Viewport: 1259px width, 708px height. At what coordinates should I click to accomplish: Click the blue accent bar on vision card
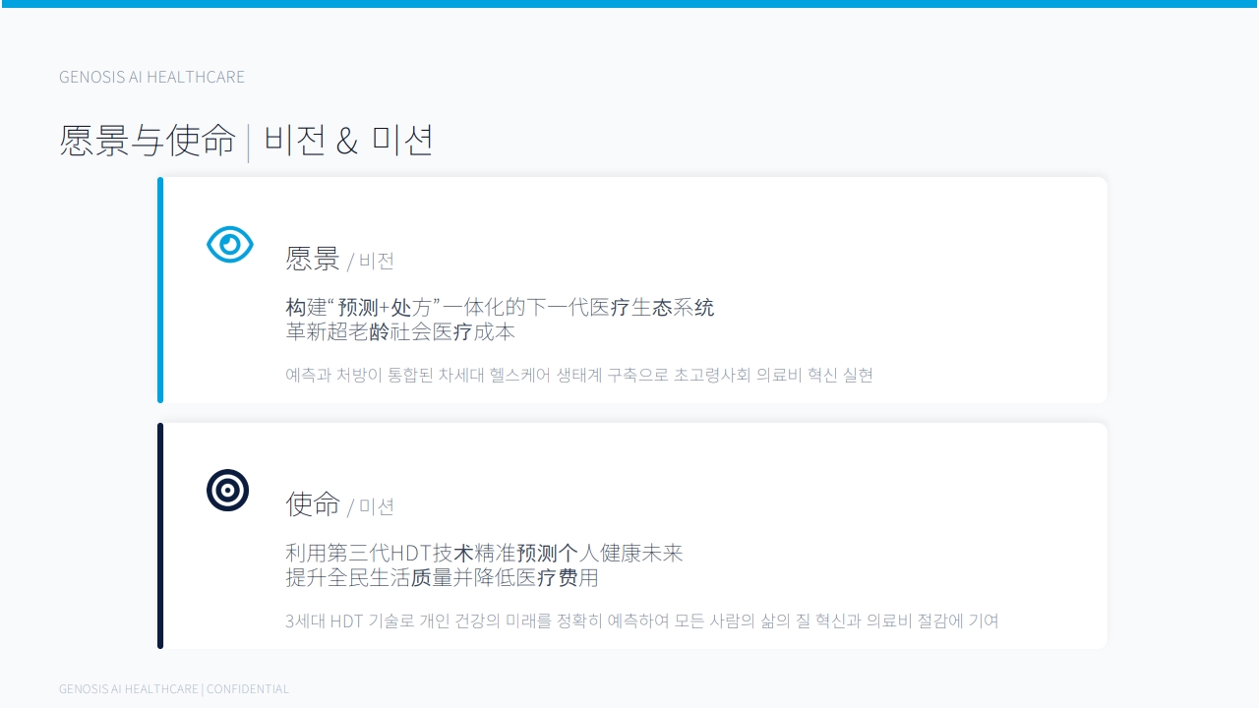[160, 290]
